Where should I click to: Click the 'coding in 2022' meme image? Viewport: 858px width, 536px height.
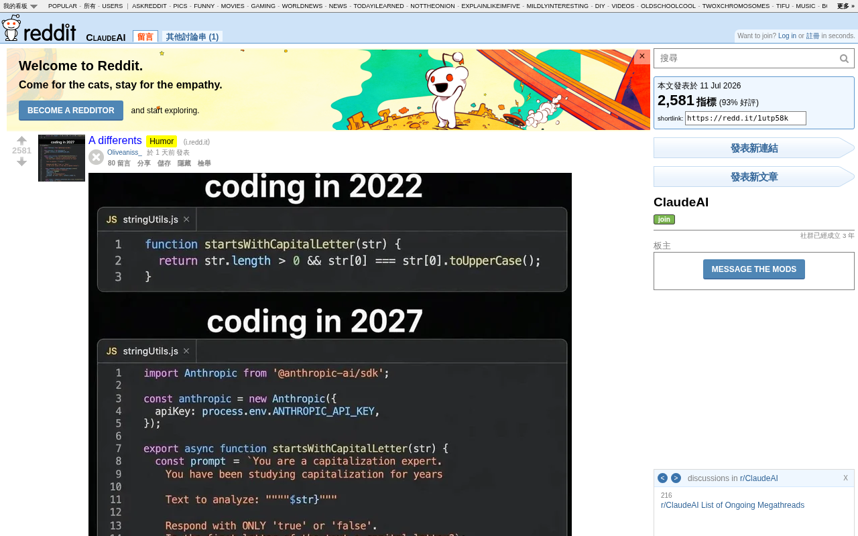pyautogui.click(x=330, y=354)
